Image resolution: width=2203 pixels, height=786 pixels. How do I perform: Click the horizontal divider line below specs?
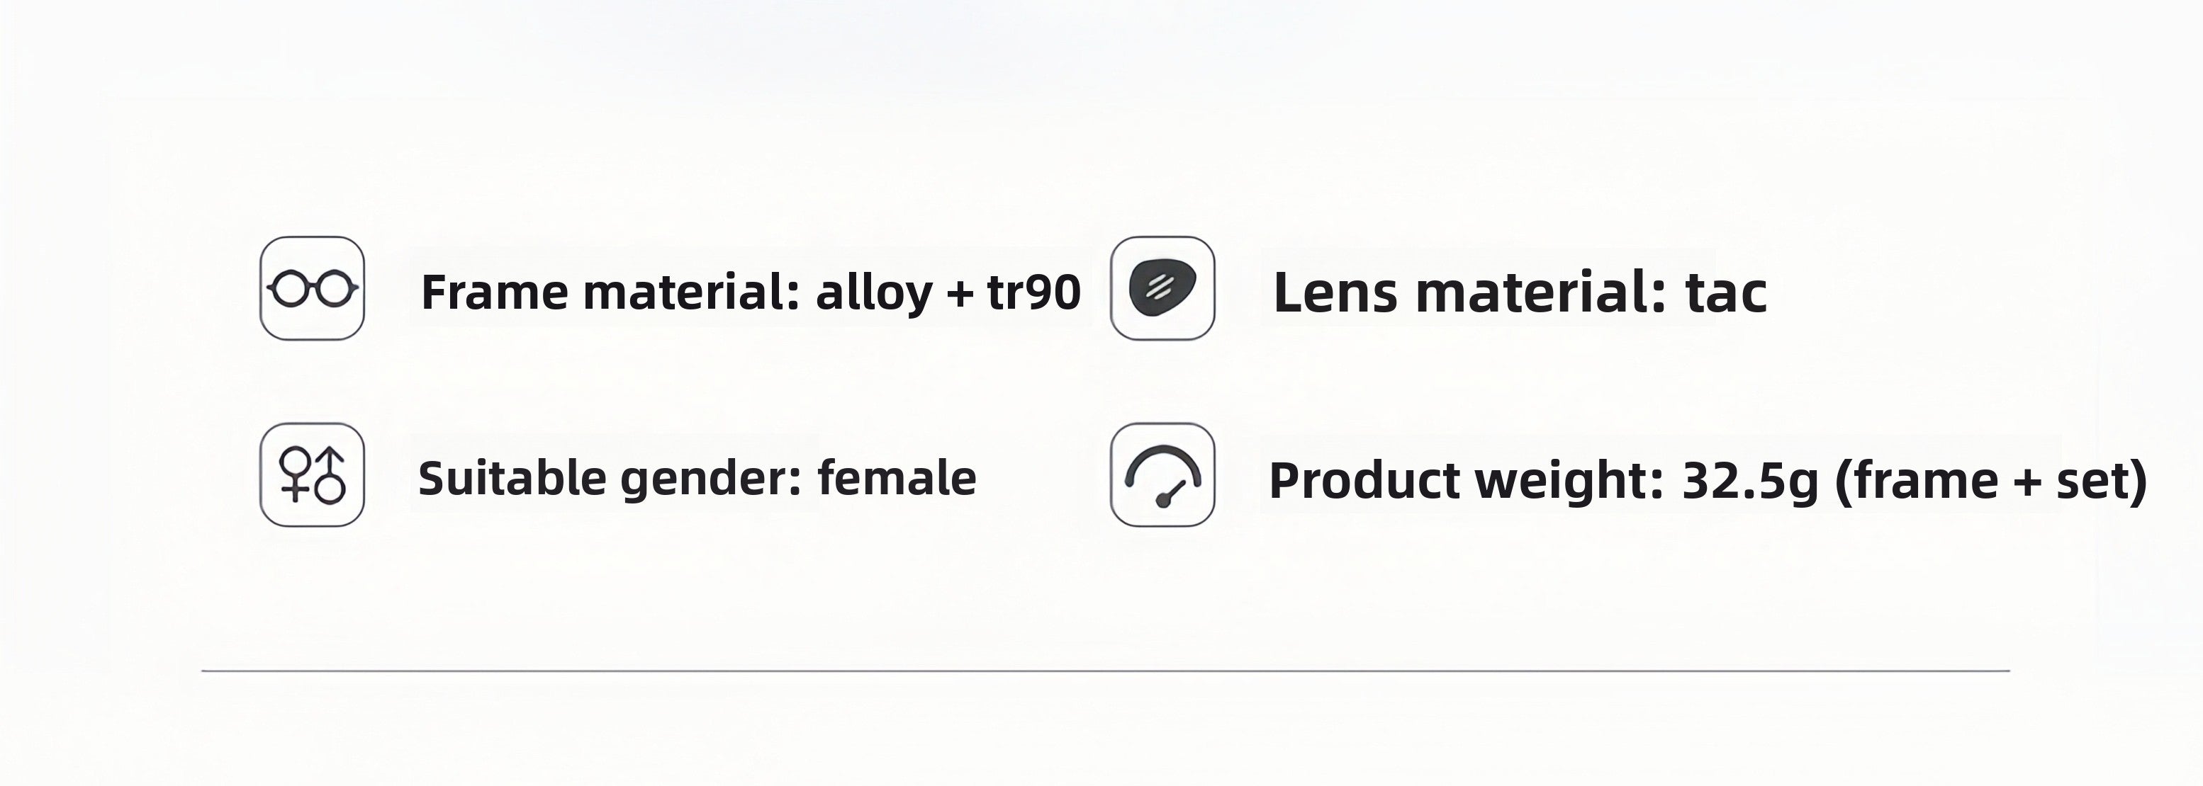[1105, 671]
